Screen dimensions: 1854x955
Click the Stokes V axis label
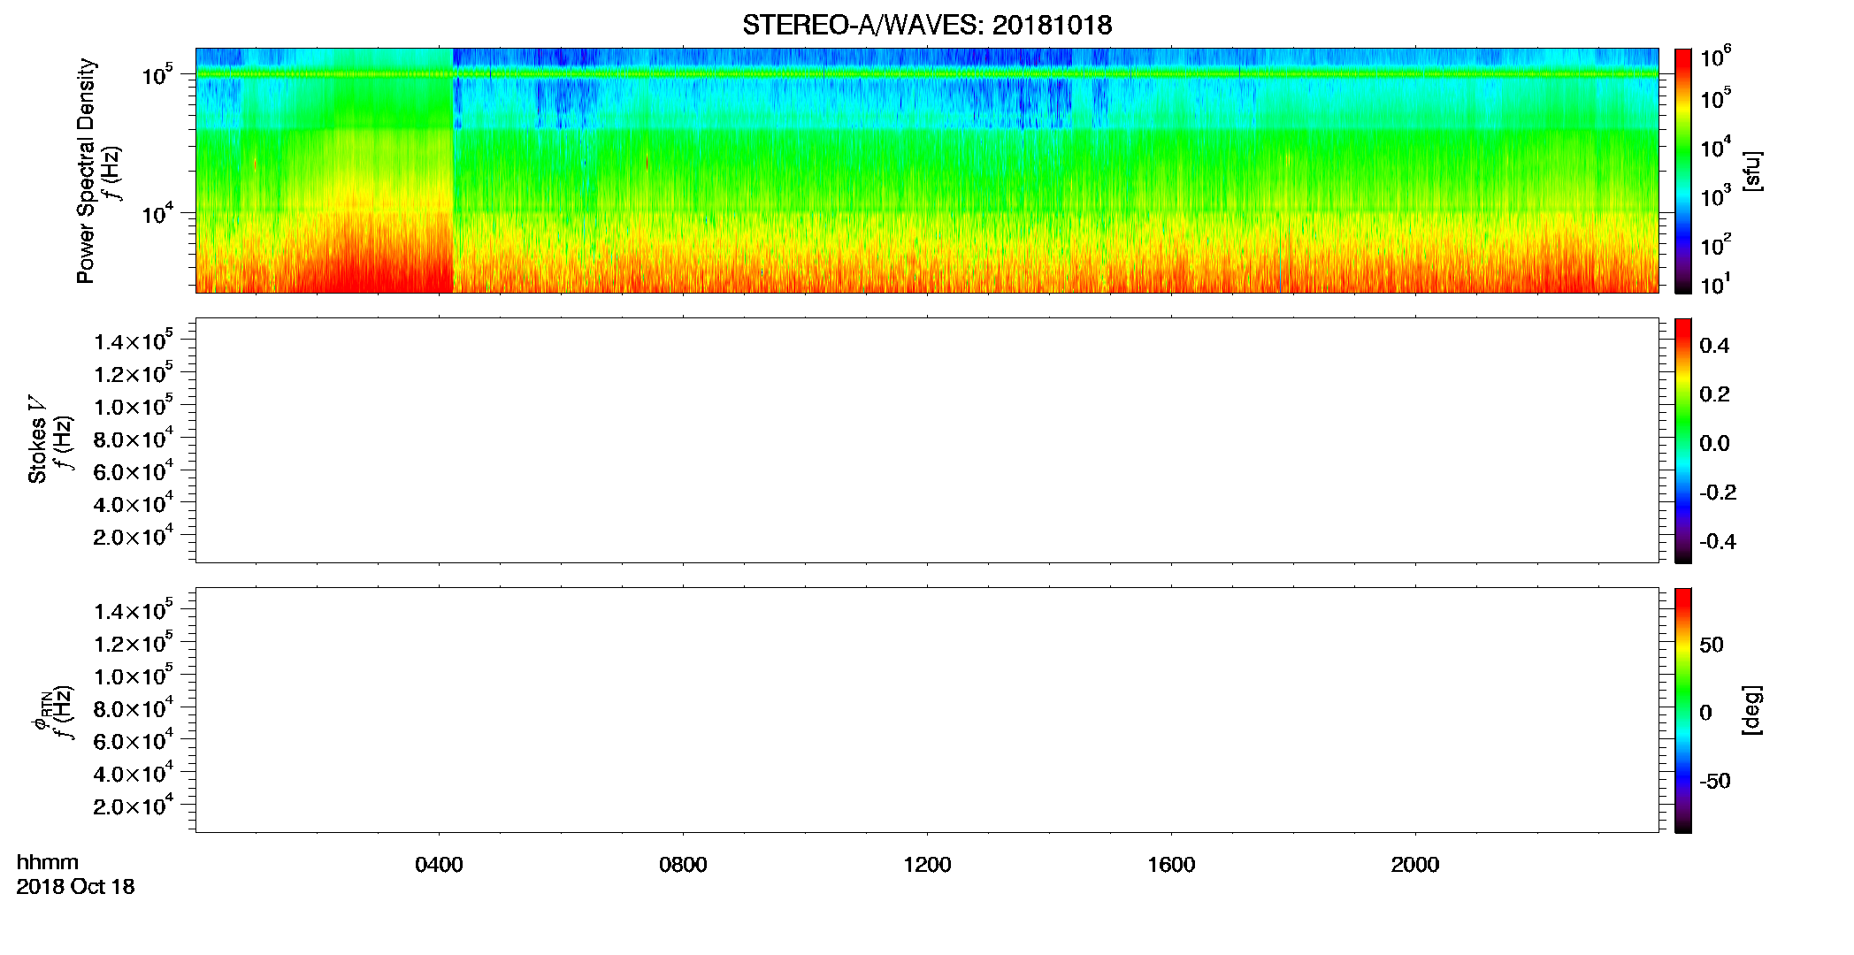tap(37, 439)
